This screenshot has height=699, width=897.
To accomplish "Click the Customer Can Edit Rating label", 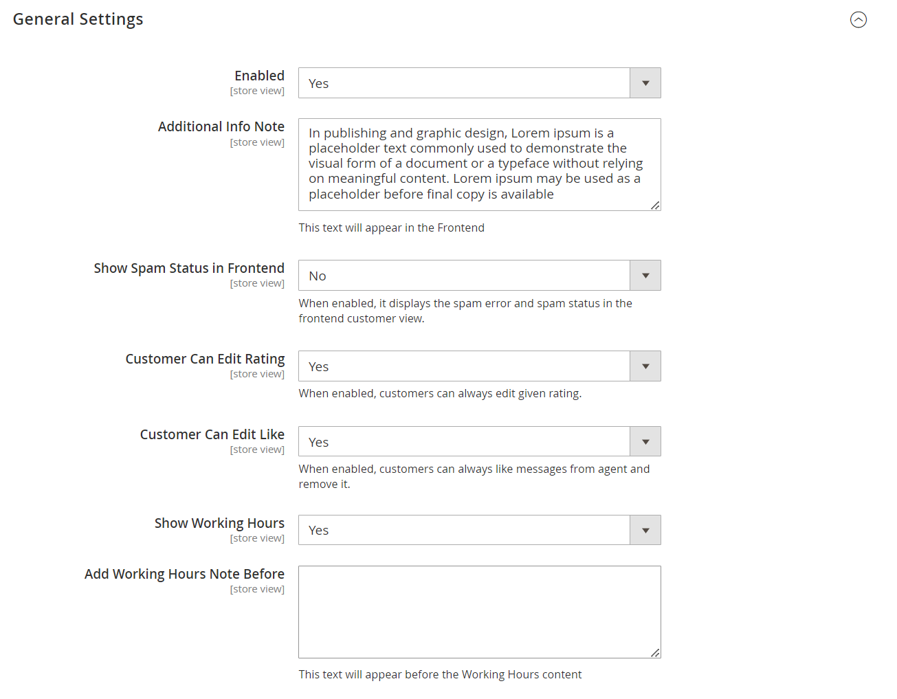I will pos(205,358).
